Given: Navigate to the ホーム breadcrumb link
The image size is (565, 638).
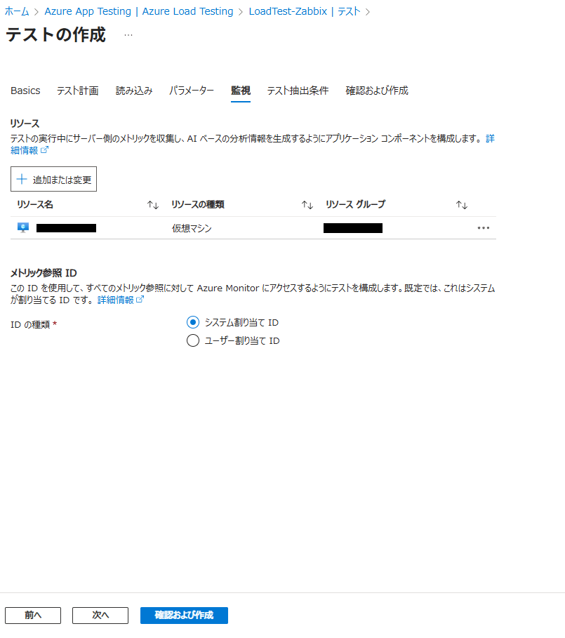Looking at the screenshot, I should pos(17,11).
